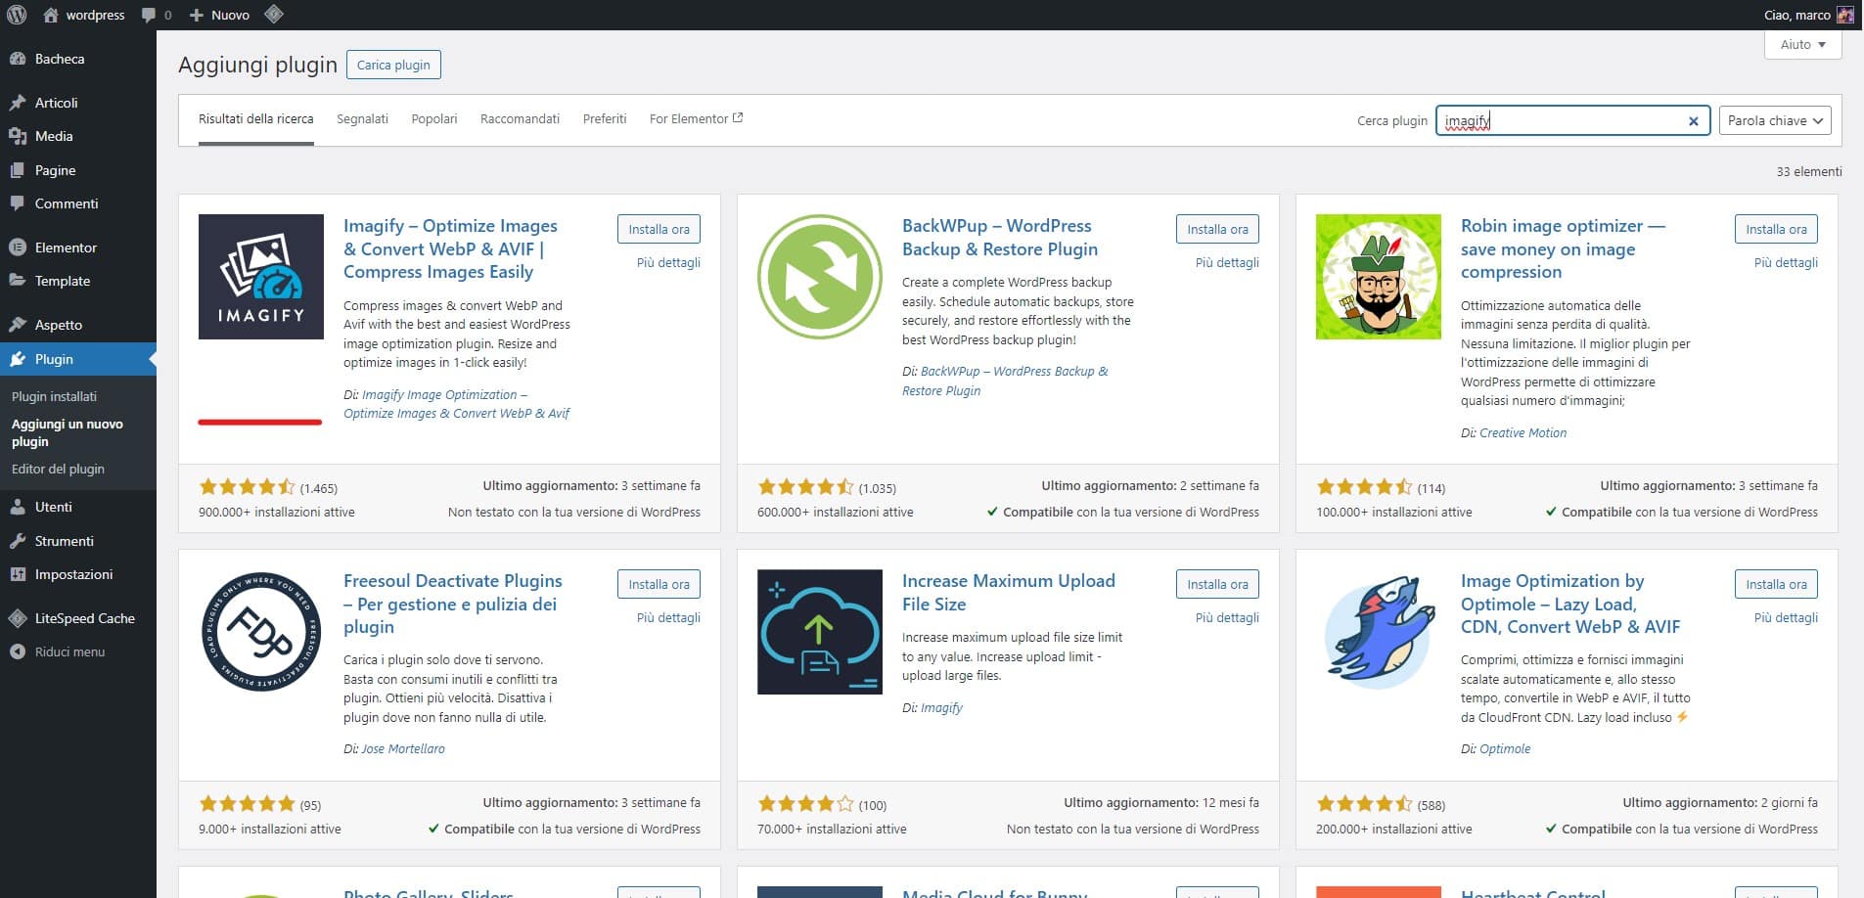Clear the plugin search with X
This screenshot has width=1864, height=898.
click(x=1693, y=121)
